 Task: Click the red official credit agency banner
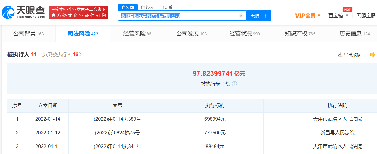coord(78,12)
